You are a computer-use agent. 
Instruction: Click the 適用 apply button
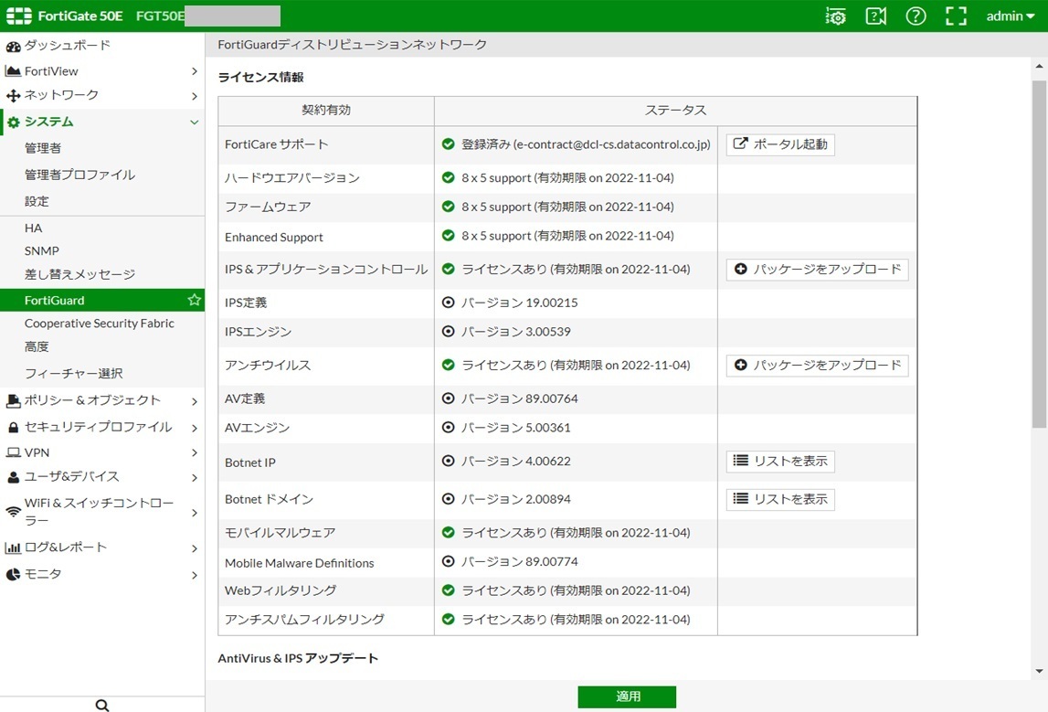(627, 696)
